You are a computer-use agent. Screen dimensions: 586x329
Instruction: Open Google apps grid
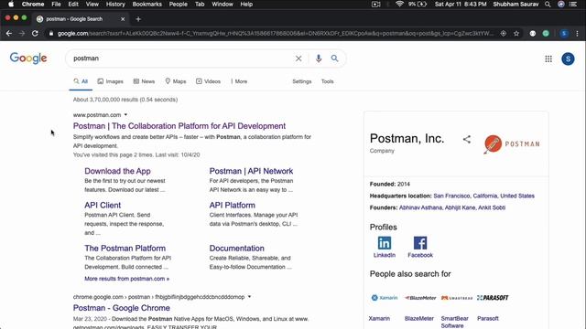(548, 58)
